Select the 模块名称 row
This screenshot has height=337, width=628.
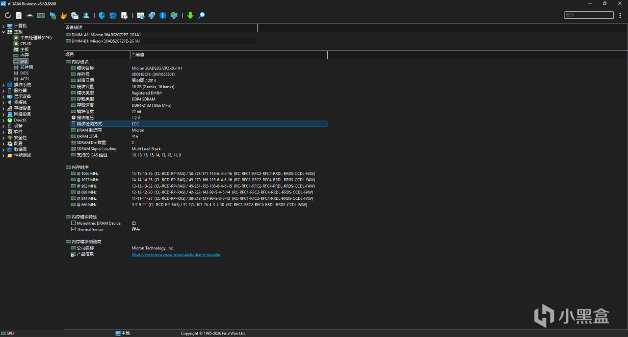point(199,68)
